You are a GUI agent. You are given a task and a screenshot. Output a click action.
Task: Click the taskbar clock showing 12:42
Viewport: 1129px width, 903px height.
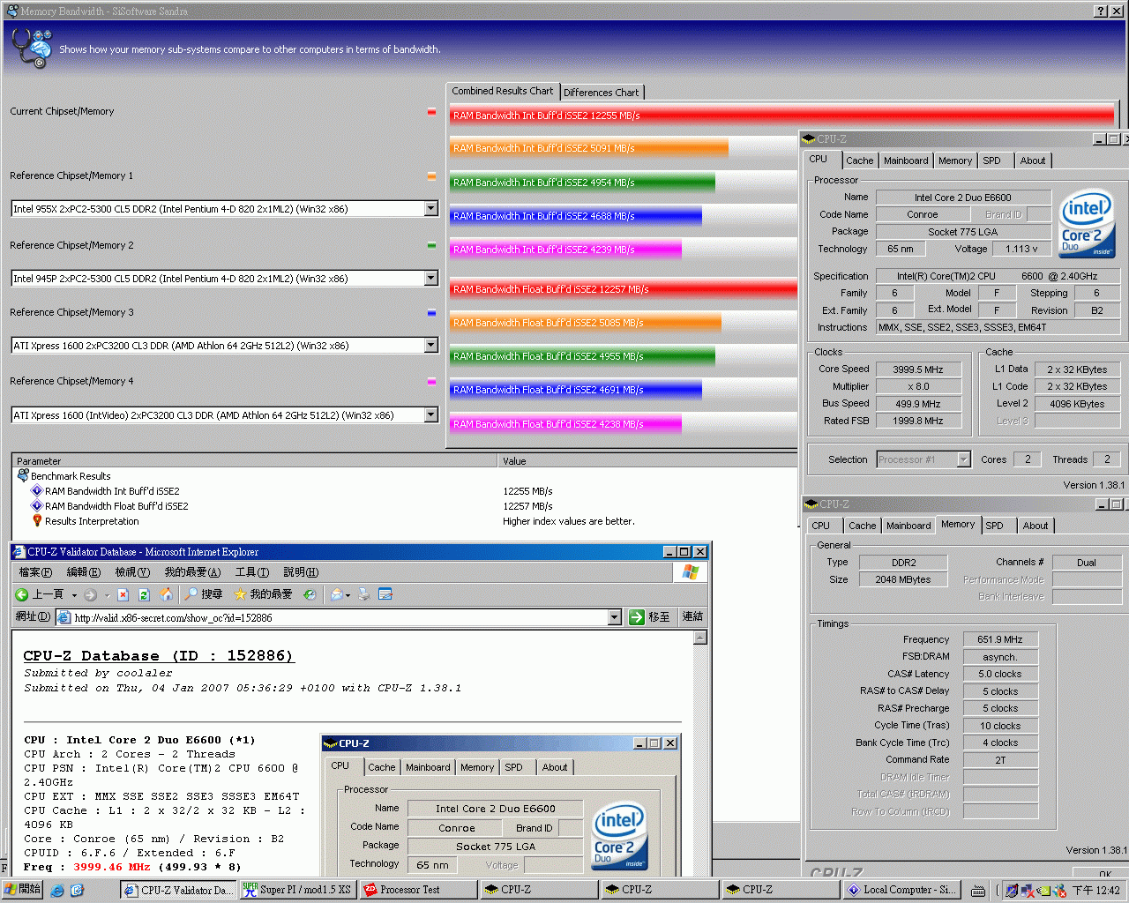[1096, 891]
